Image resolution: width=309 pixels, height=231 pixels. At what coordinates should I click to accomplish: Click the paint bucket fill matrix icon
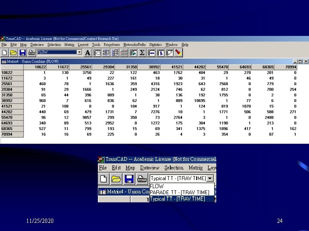(x=133, y=53)
